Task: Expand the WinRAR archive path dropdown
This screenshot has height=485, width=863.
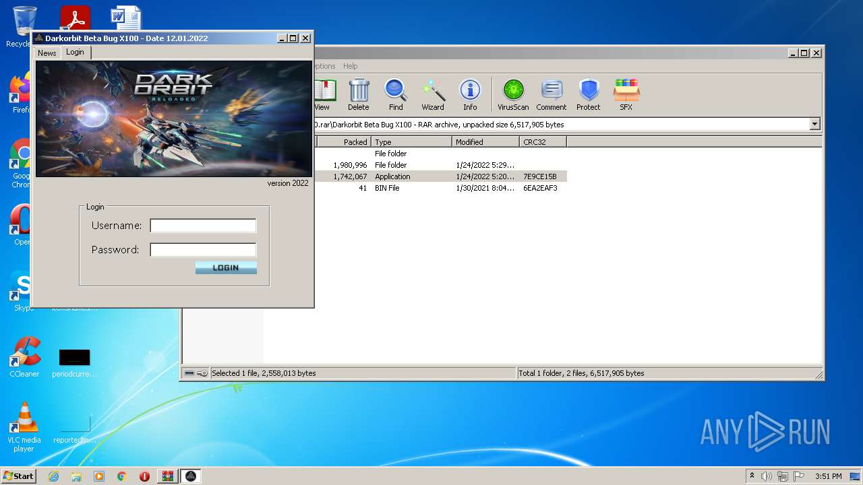Action: pyautogui.click(x=814, y=124)
